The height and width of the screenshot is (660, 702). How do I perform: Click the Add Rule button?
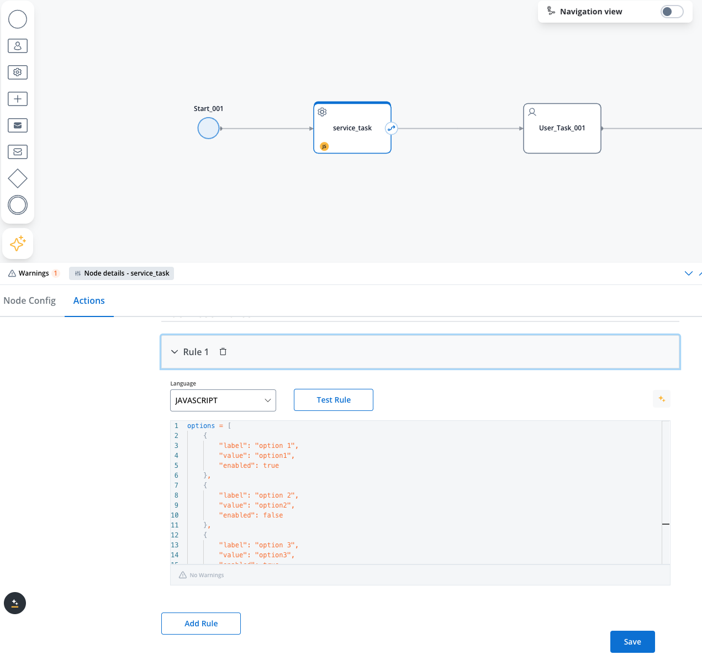tap(201, 624)
